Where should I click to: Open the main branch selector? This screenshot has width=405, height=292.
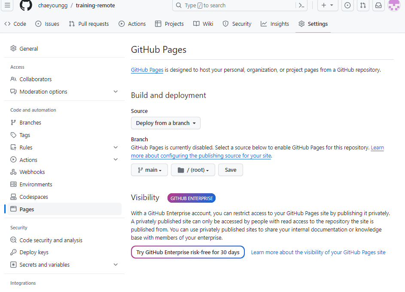pyautogui.click(x=149, y=170)
